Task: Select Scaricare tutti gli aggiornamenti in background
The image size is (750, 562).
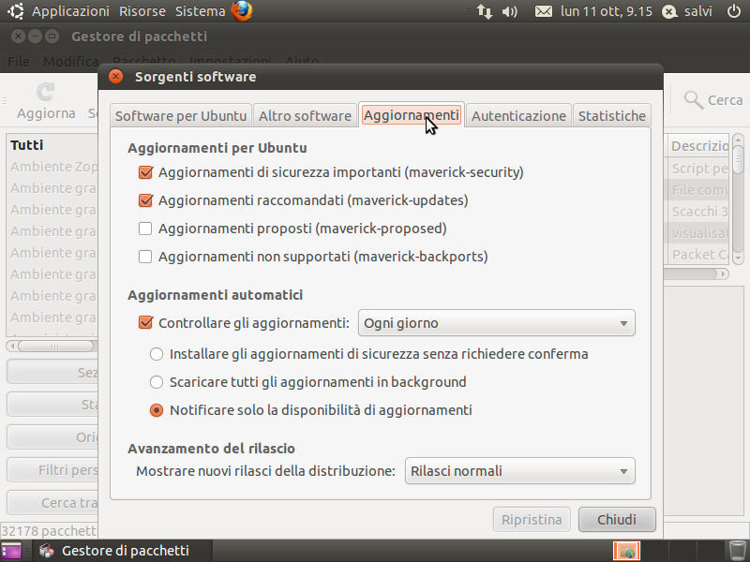Action: (x=157, y=382)
